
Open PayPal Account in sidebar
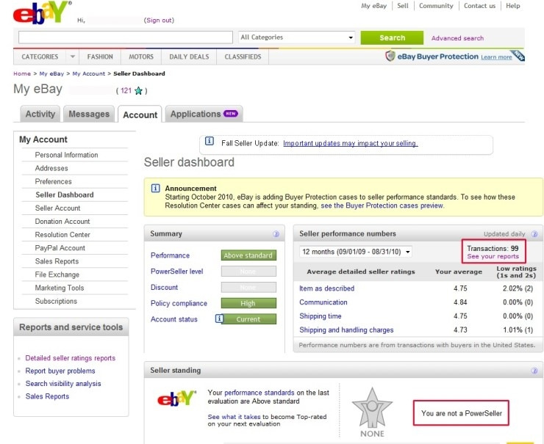coord(60,248)
